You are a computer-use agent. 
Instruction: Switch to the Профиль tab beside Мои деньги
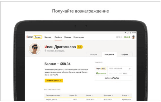pos(124,54)
